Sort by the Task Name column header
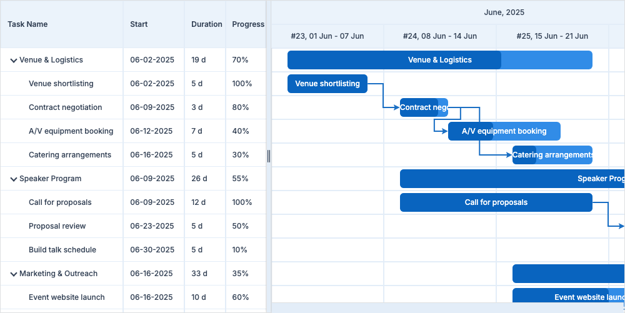Screen dimensions: 625x313 [27, 24]
